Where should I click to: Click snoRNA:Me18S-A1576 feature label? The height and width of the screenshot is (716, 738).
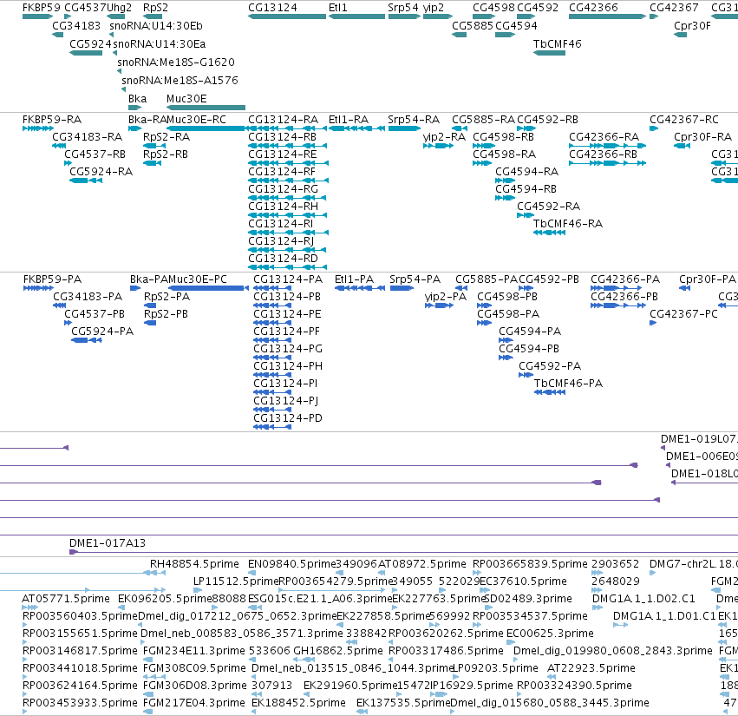pyautogui.click(x=180, y=80)
